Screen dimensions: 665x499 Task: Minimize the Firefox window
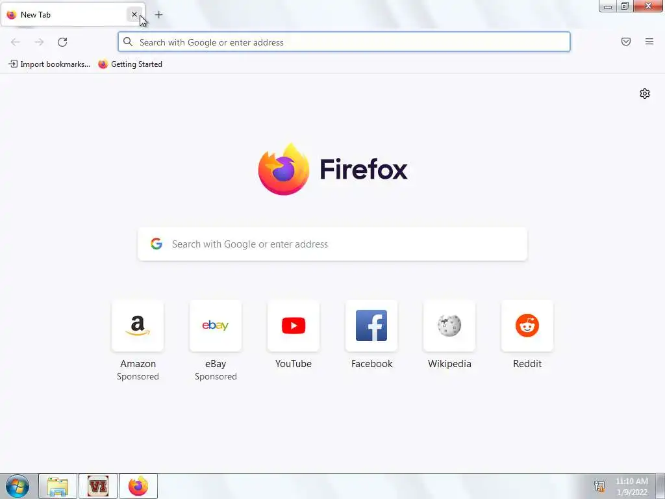[x=608, y=6]
